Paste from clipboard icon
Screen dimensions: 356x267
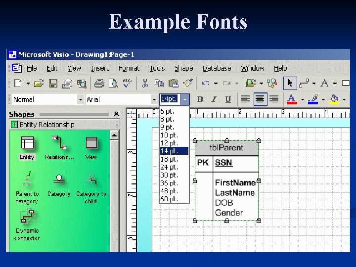[x=174, y=83]
